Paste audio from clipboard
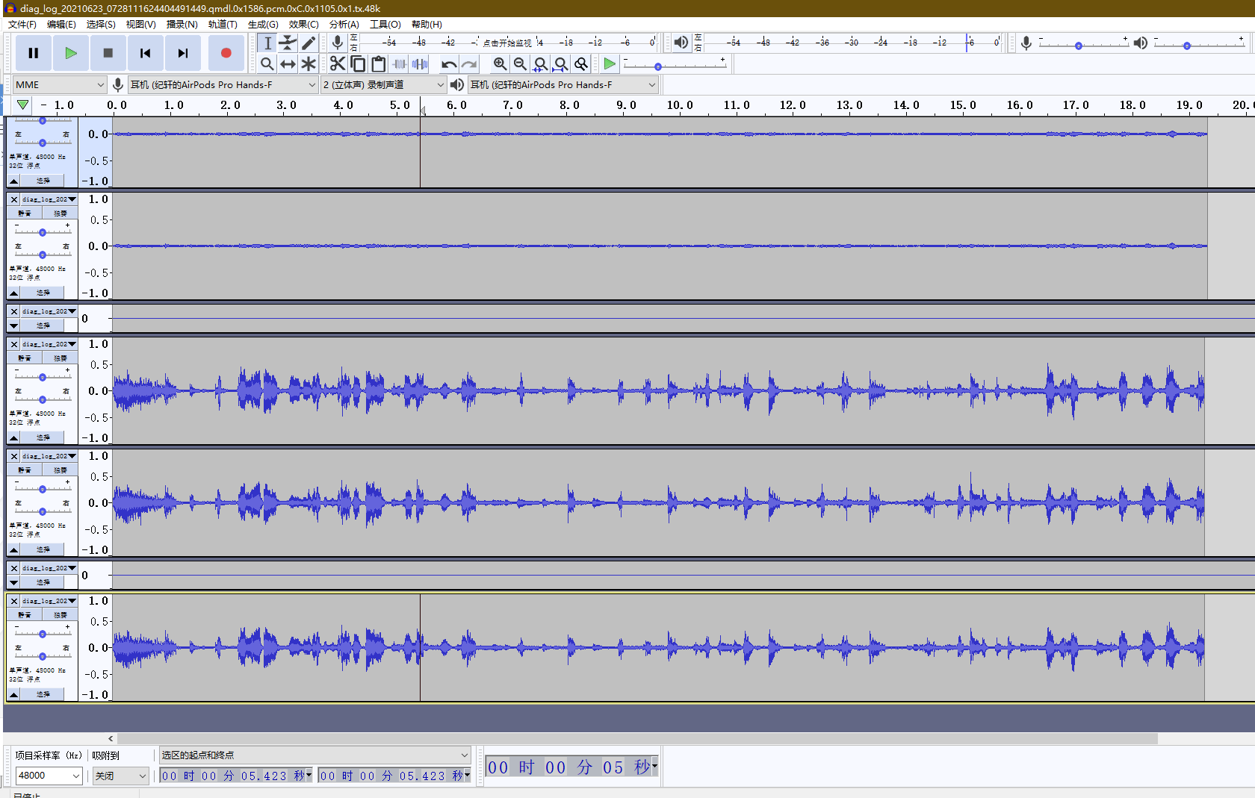This screenshot has width=1255, height=798. pos(378,63)
